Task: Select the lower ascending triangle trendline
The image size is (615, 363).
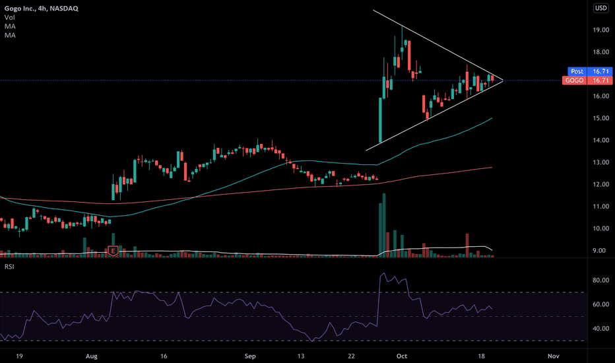Action: click(434, 115)
